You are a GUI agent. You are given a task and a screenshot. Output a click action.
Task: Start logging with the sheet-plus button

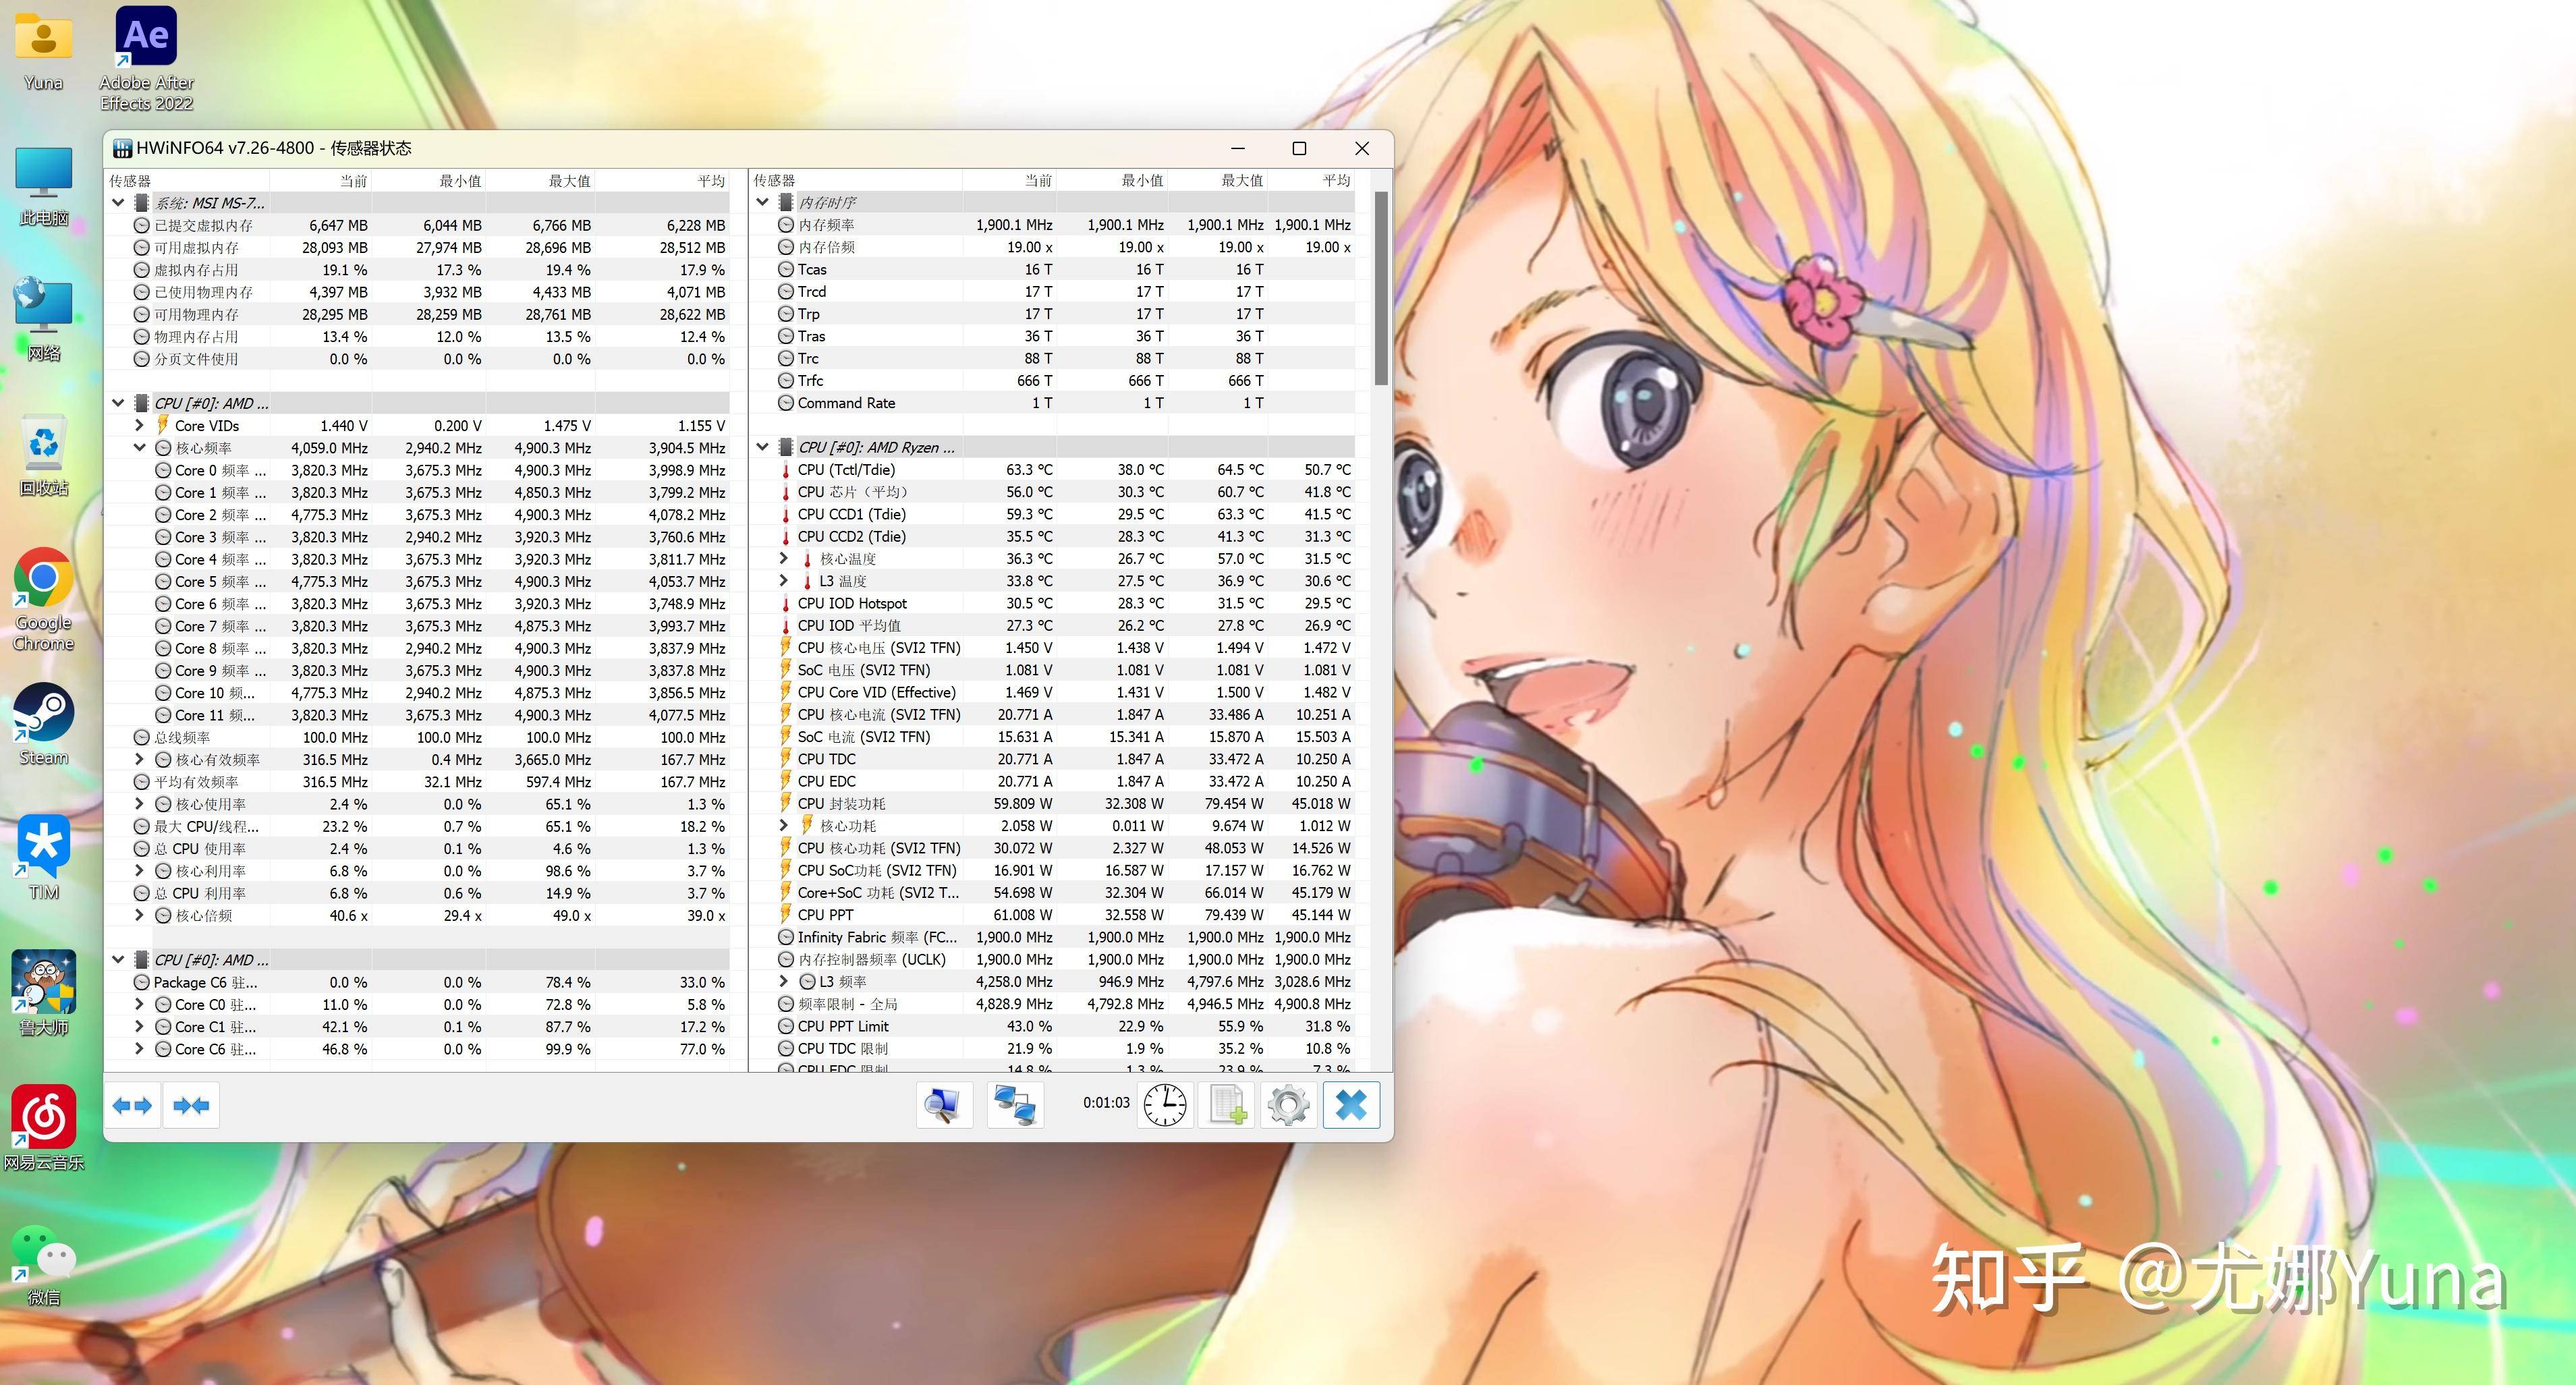[1227, 1105]
